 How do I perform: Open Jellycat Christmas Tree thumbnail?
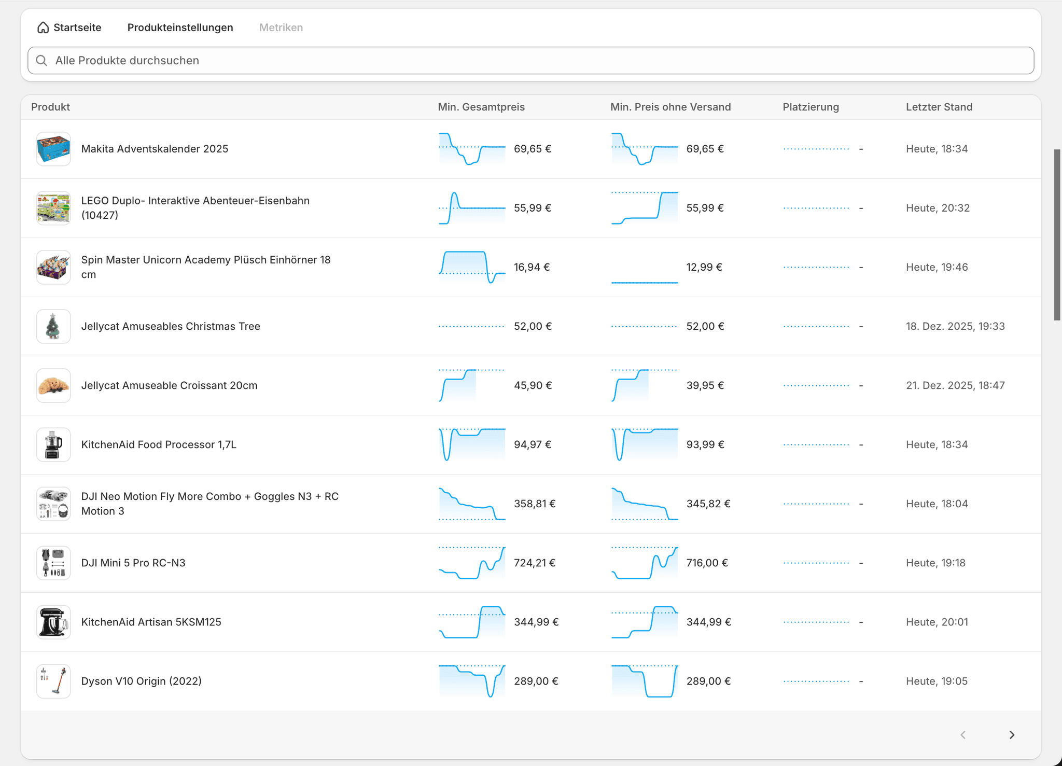tap(53, 326)
